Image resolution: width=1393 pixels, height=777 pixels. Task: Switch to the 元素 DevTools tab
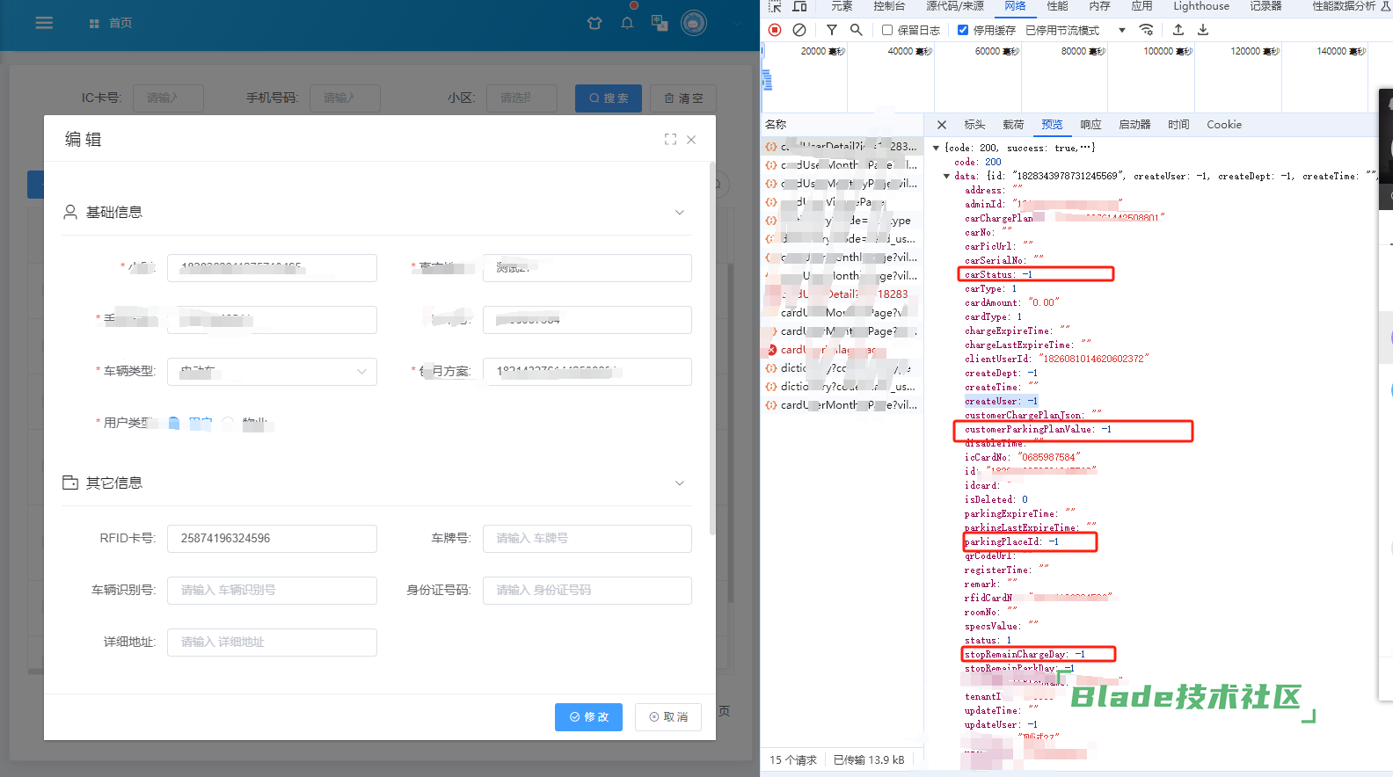(x=842, y=6)
